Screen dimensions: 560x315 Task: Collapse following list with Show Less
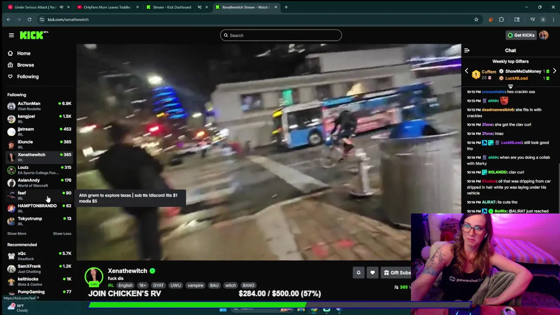coord(62,234)
